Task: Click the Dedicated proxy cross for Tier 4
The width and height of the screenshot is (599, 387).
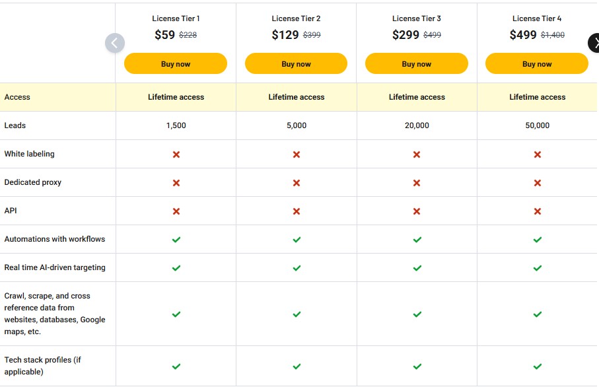Action: point(538,183)
